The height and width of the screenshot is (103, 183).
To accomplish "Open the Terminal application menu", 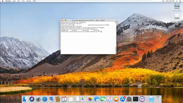I will [8, 1].
